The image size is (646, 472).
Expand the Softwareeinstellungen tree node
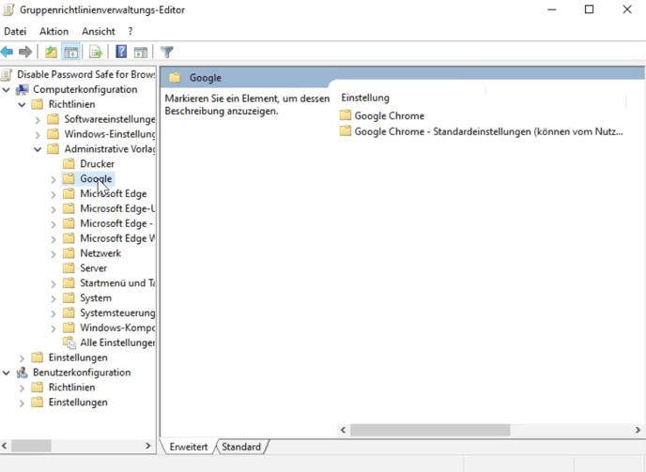(38, 120)
